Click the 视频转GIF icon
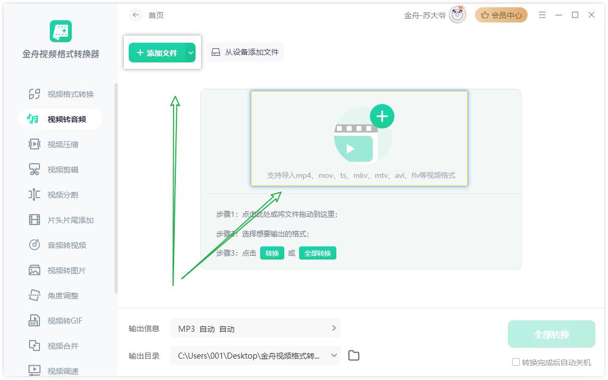The image size is (608, 380). tap(35, 321)
